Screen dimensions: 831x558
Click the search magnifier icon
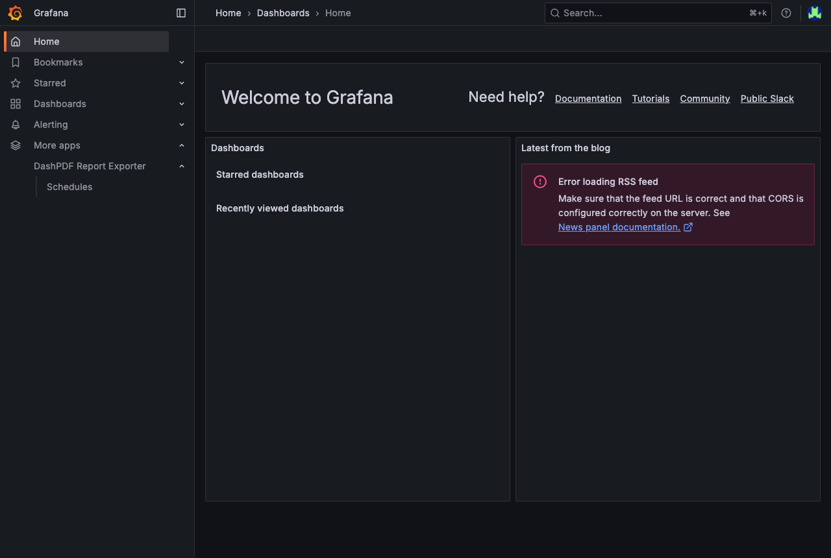(555, 13)
